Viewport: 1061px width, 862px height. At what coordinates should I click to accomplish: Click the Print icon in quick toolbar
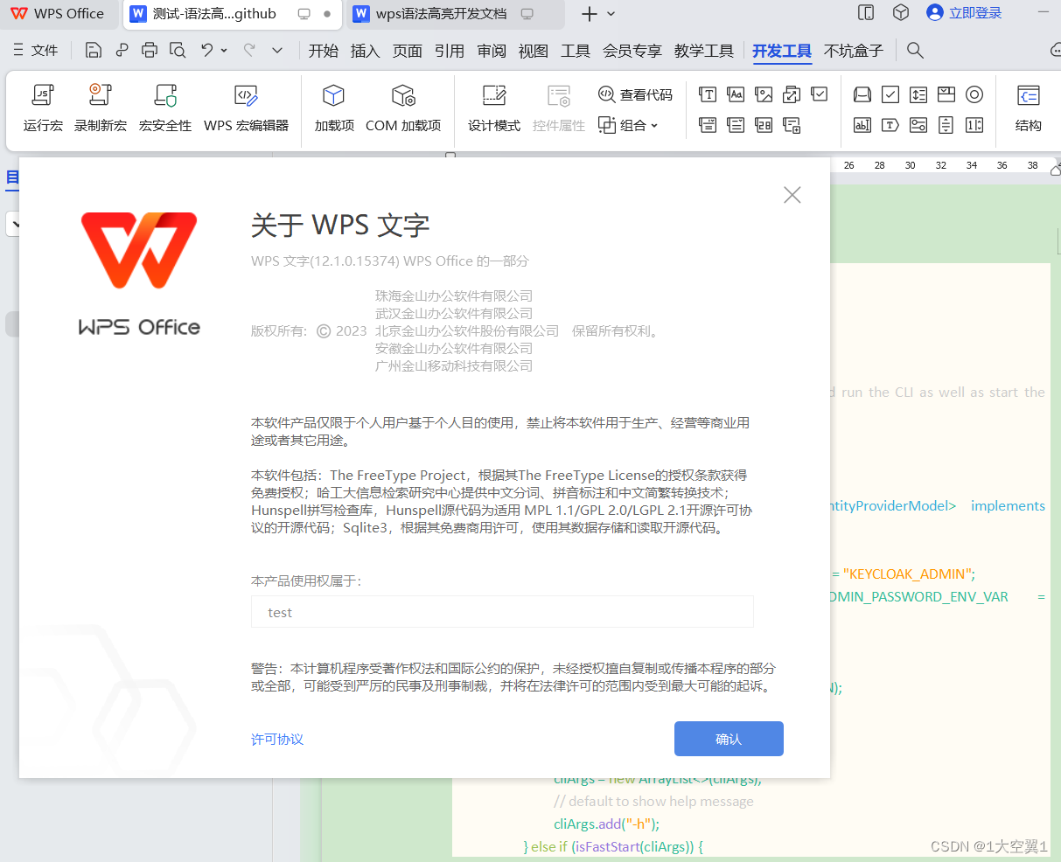pyautogui.click(x=150, y=51)
